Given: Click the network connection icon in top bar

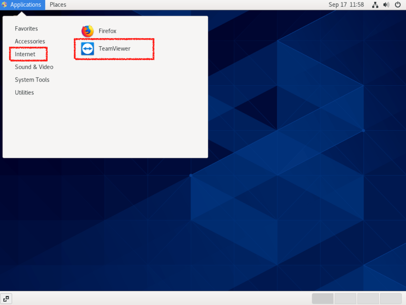Looking at the screenshot, I should tap(375, 5).
